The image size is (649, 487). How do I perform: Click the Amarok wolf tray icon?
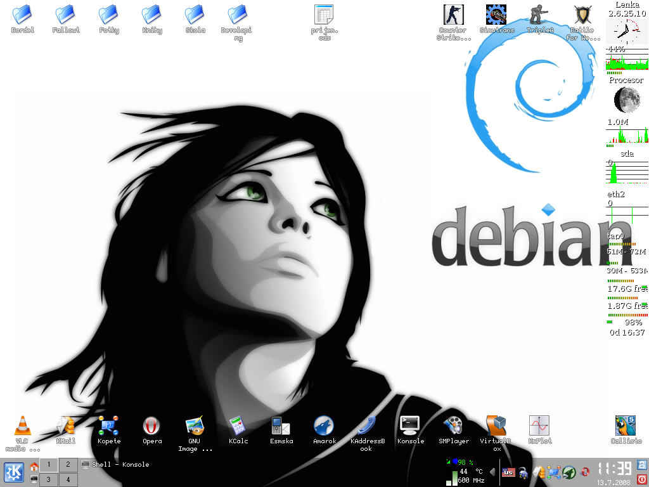click(x=570, y=472)
